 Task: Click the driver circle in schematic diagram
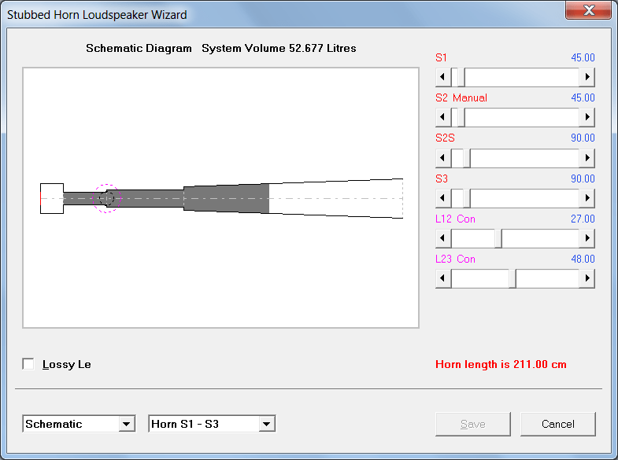coord(107,198)
